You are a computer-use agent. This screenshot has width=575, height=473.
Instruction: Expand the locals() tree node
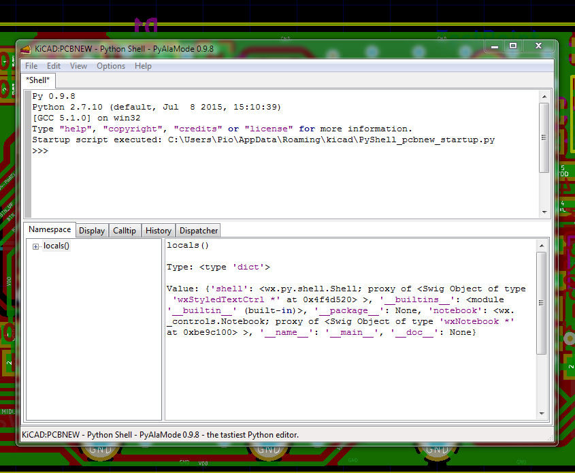35,246
